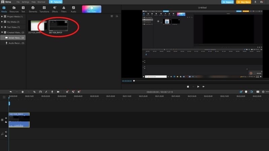Click the delete trash icon in timeline toolbar

click(x=23, y=92)
